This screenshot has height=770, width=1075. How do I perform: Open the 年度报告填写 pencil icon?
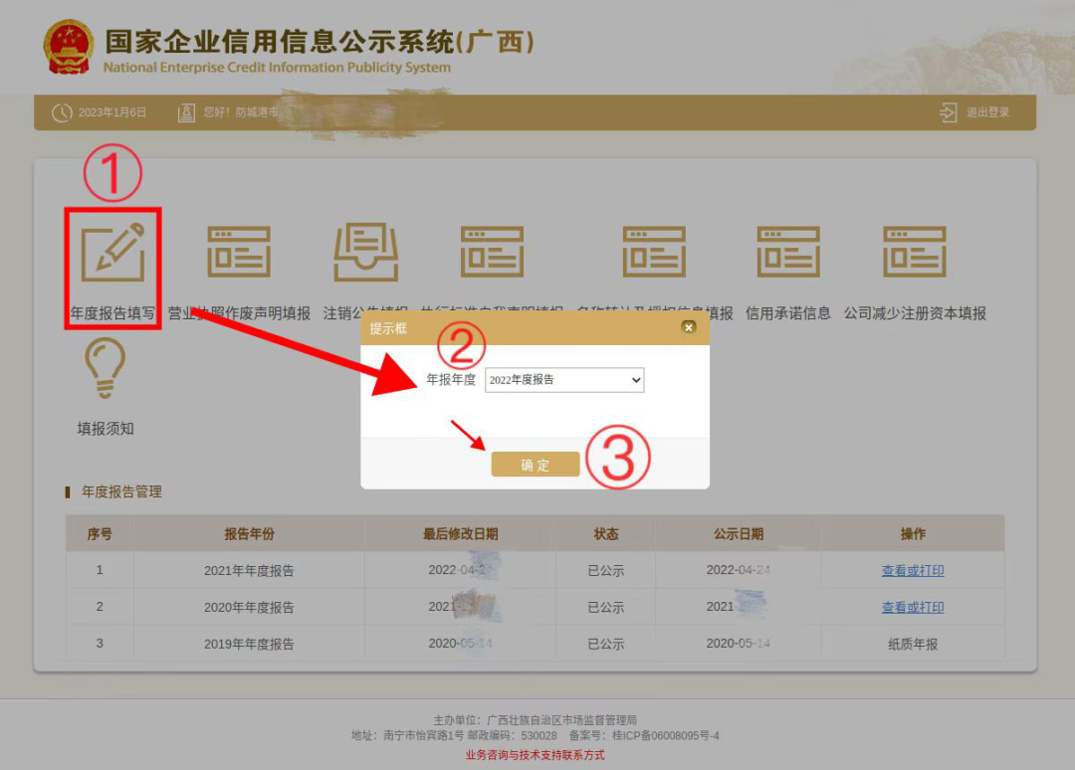(112, 253)
